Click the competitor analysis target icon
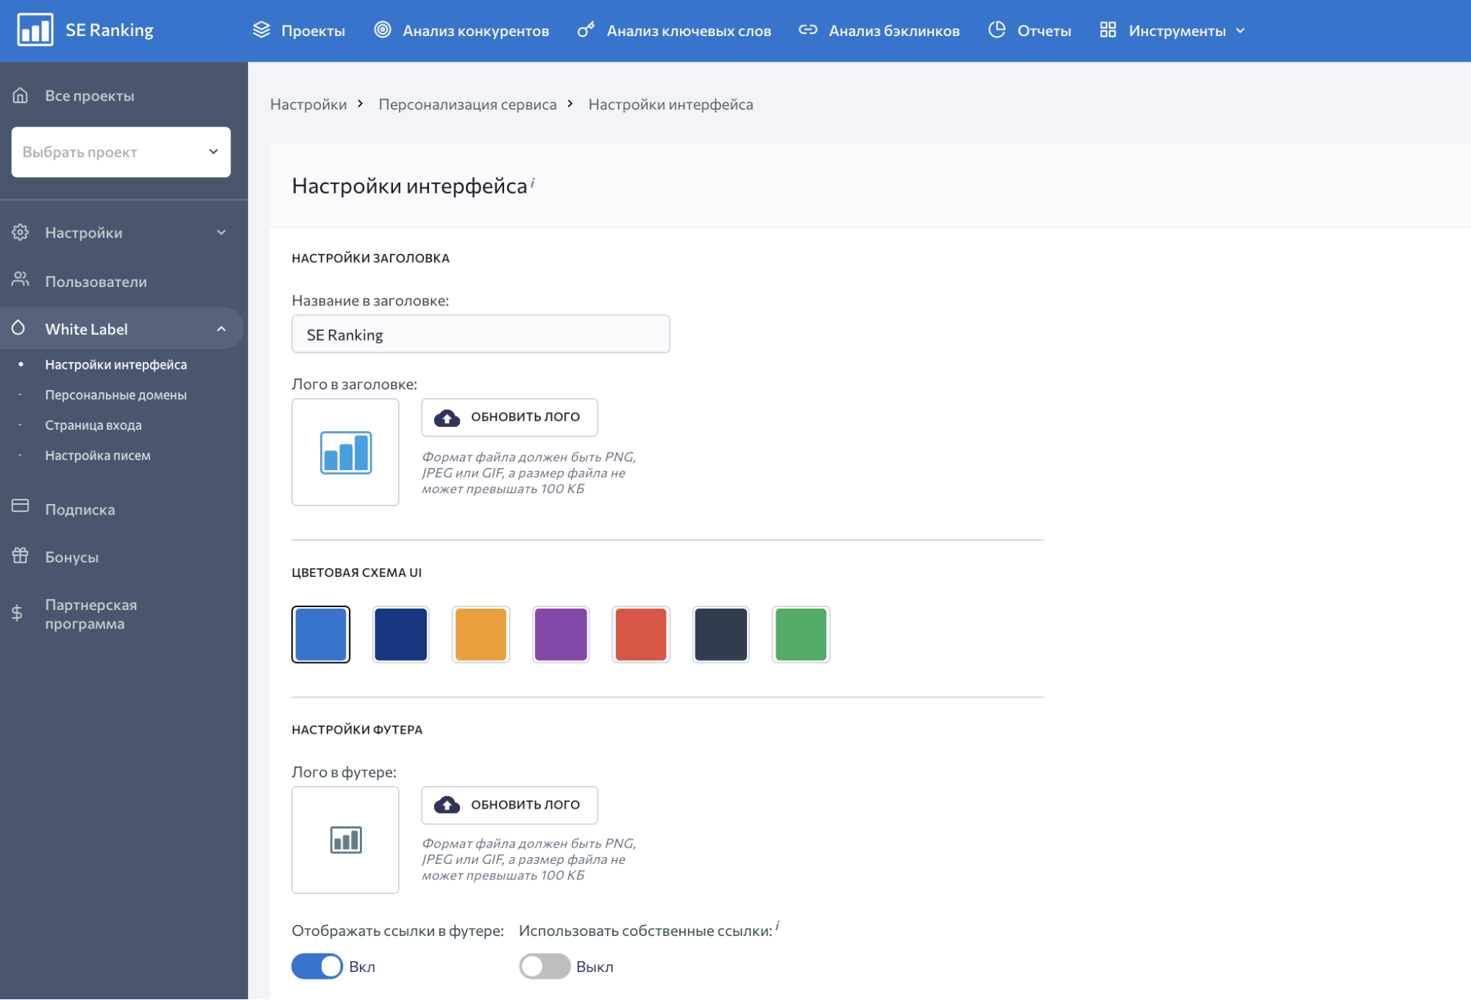Image resolution: width=1471 pixels, height=1000 pixels. point(383,30)
